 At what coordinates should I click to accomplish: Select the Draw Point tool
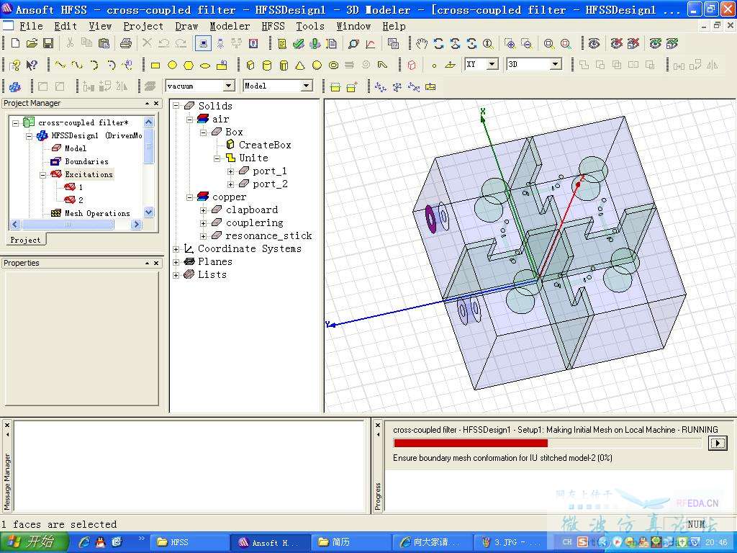[434, 65]
